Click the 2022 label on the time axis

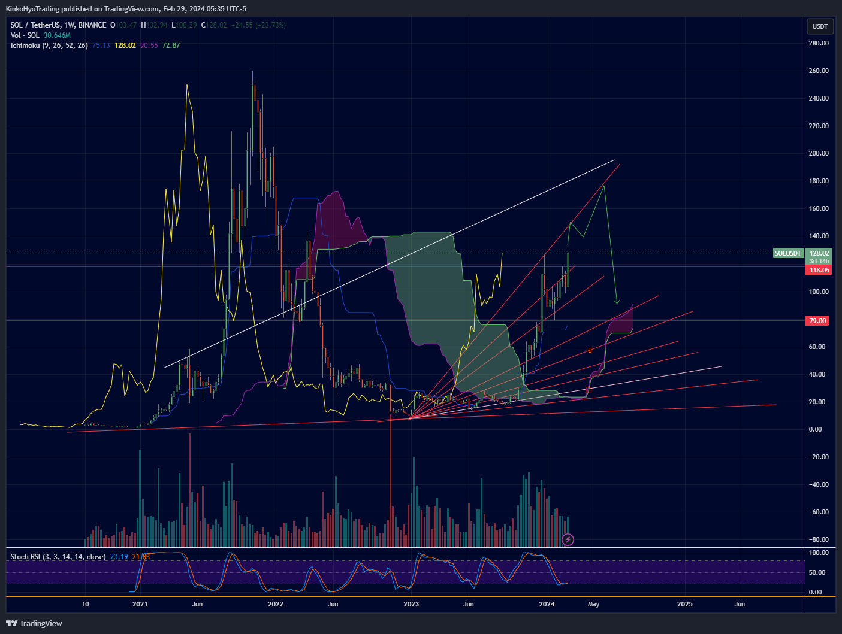[276, 604]
